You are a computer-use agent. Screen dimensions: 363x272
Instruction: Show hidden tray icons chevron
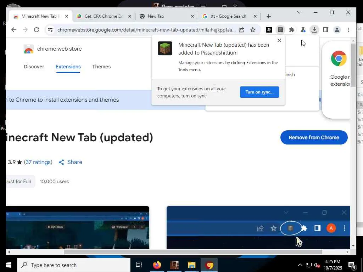(300, 265)
